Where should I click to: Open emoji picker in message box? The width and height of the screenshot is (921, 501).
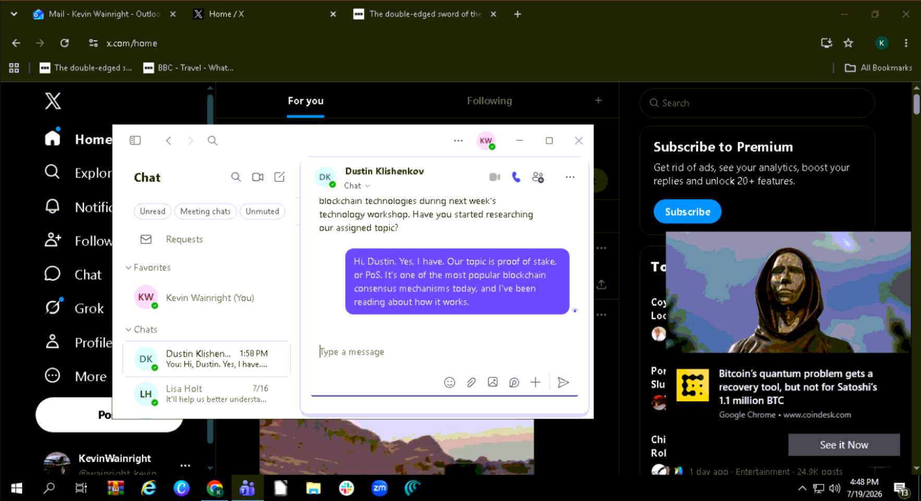[x=450, y=383]
